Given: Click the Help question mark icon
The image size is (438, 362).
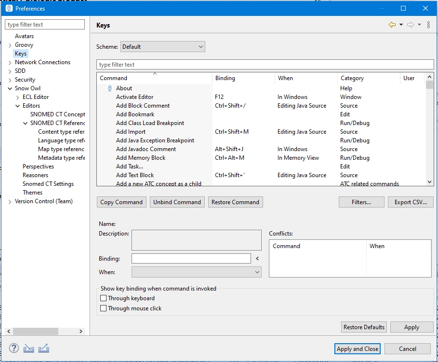Looking at the screenshot, I should click(x=14, y=348).
